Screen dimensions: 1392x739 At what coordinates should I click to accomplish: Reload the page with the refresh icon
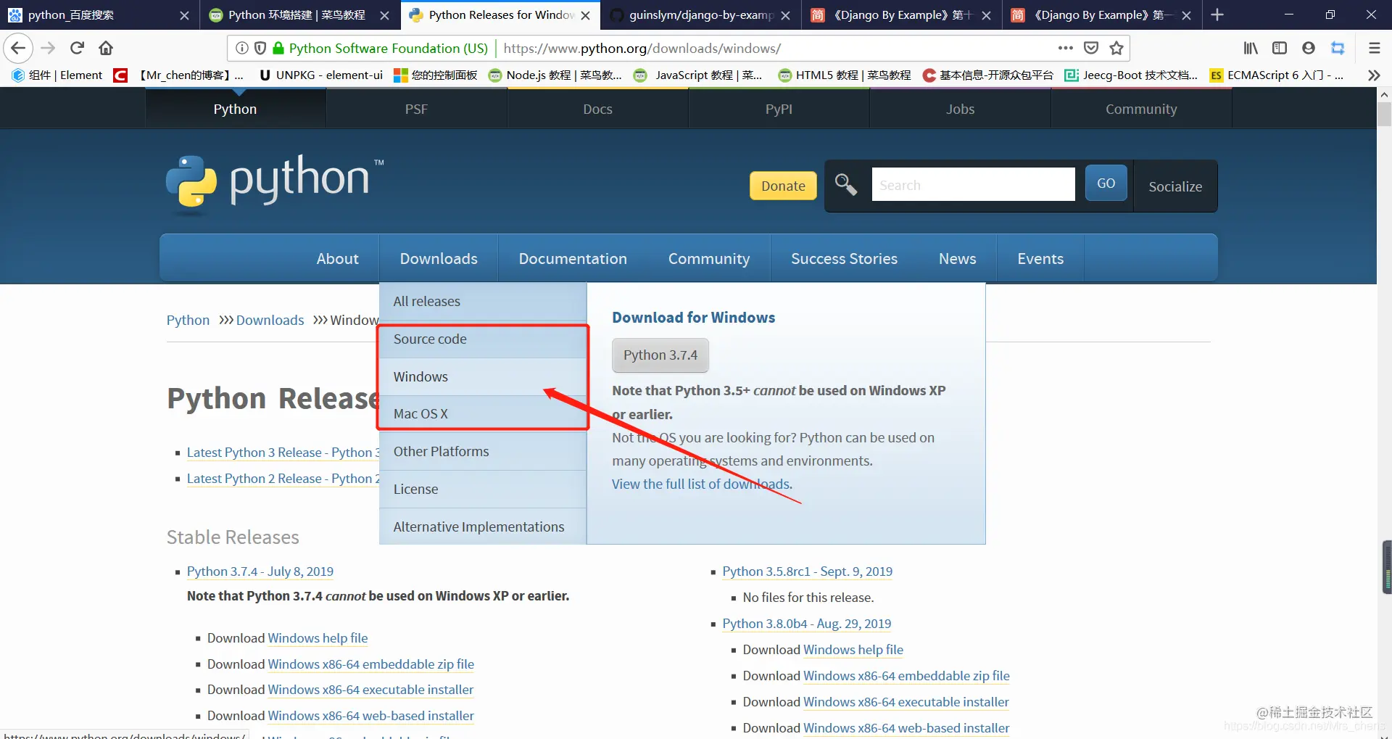[x=77, y=49]
